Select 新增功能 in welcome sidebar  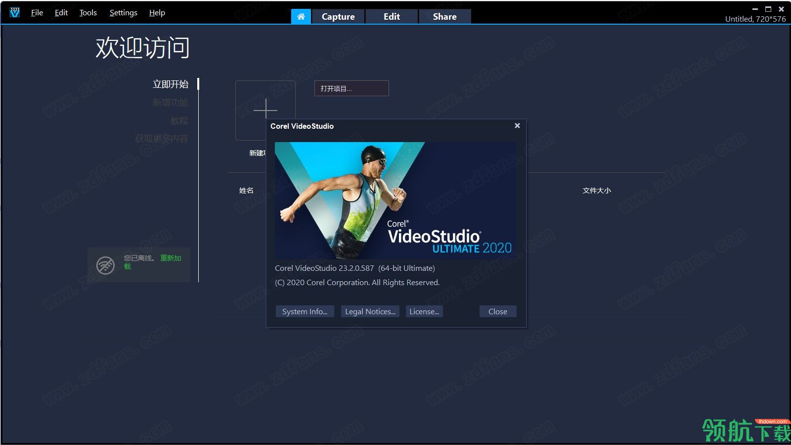(171, 103)
